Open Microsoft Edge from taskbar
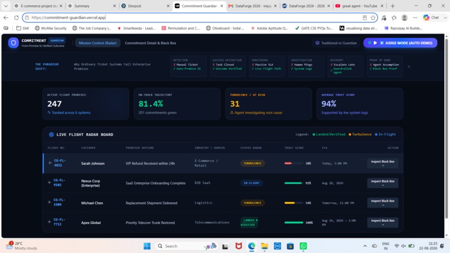 tap(252, 246)
